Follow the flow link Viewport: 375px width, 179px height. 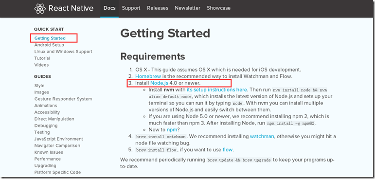(x=228, y=150)
